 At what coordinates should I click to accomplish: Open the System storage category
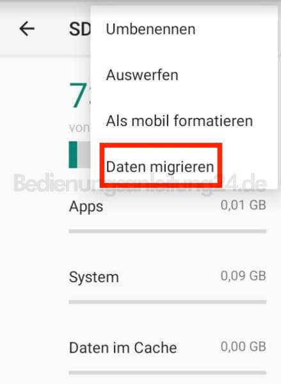[168, 276]
